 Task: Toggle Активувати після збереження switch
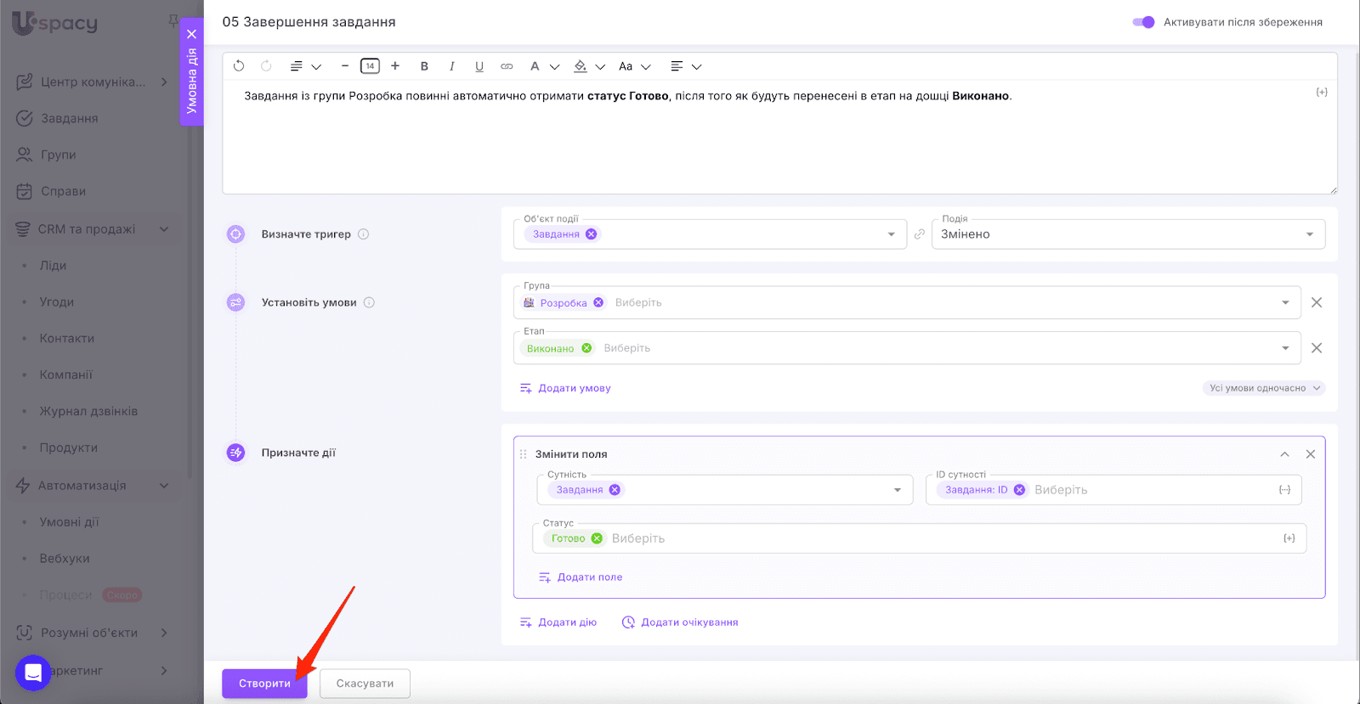coord(1143,22)
